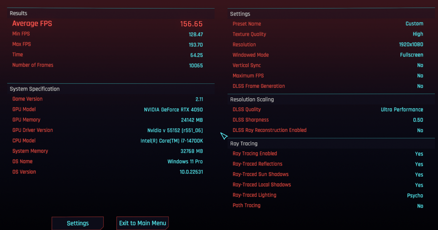Click the Min FPS value 128.47
Image resolution: width=438 pixels, height=230 pixels.
click(196, 34)
